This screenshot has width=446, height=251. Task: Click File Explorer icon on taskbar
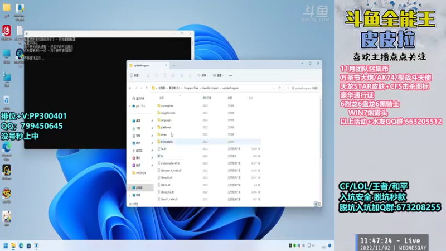pos(13,245)
